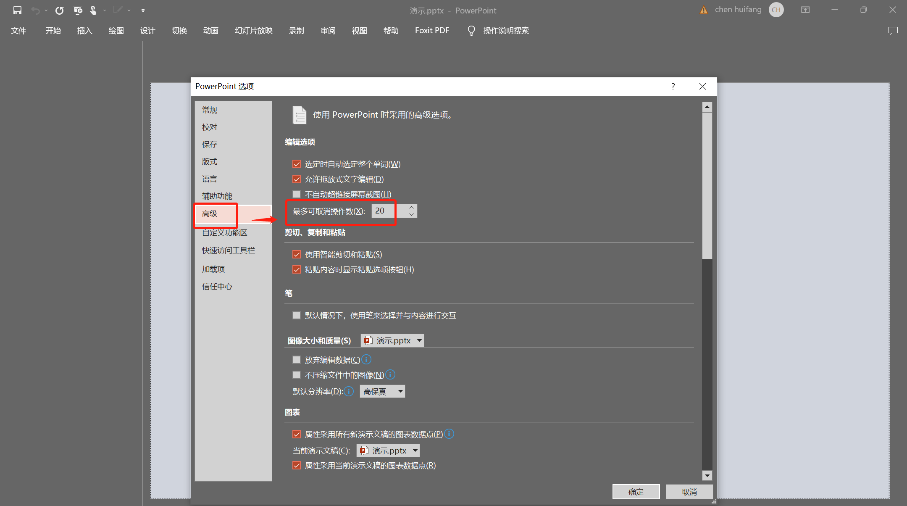Open the 文件 menu tab
Image resolution: width=907 pixels, height=506 pixels.
(x=18, y=31)
